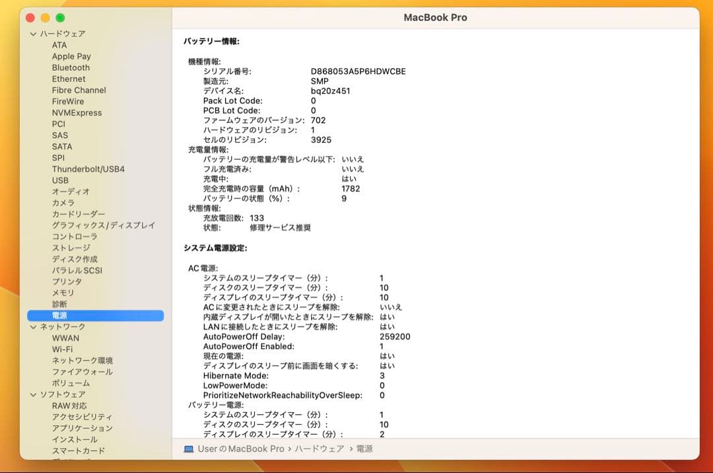Maximize the window with the green button
Screen dimensions: 713x473
(60, 18)
